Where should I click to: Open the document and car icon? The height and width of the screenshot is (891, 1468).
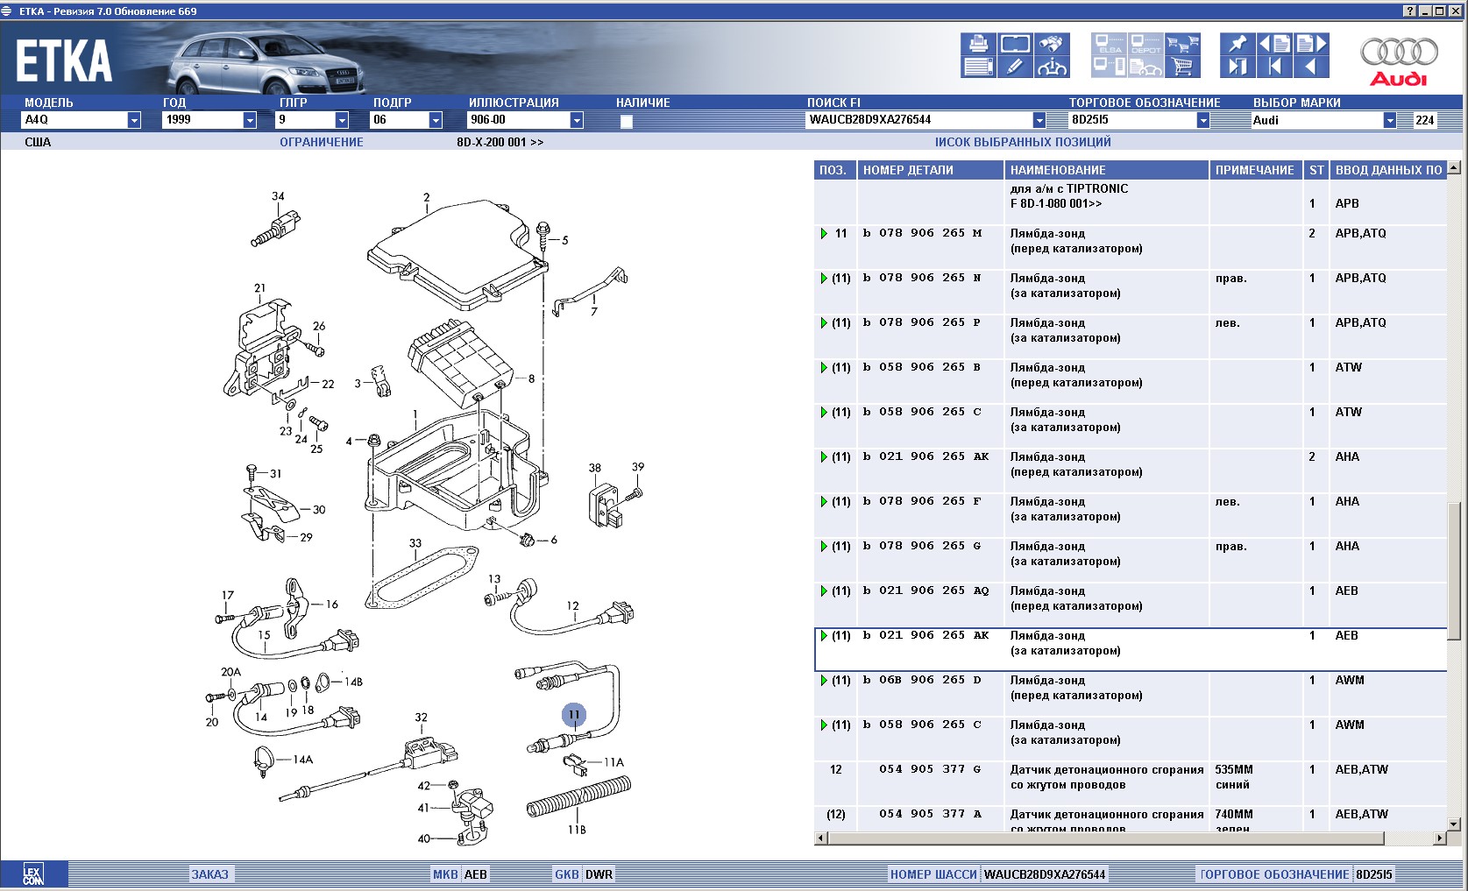coord(1145,67)
